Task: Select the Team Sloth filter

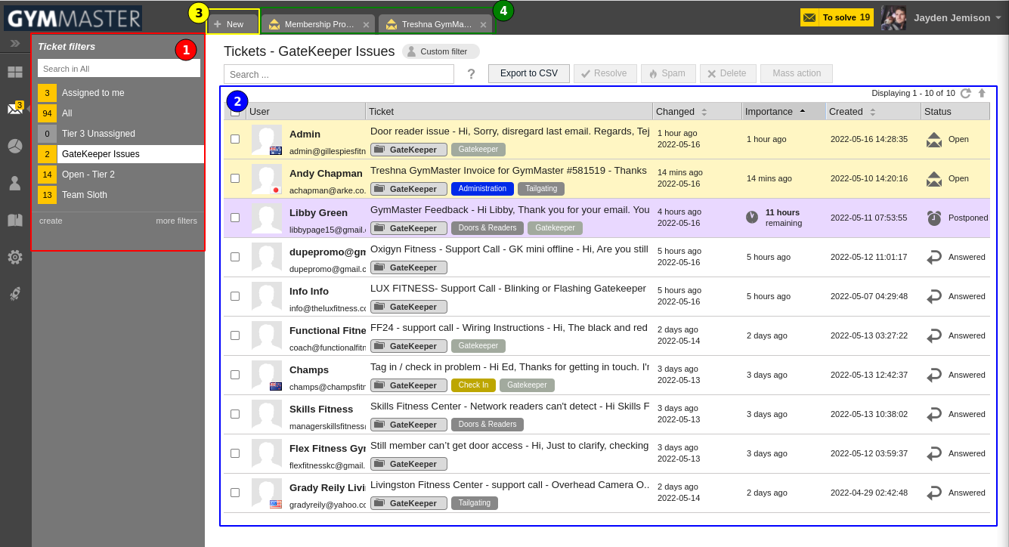Action: [84, 195]
